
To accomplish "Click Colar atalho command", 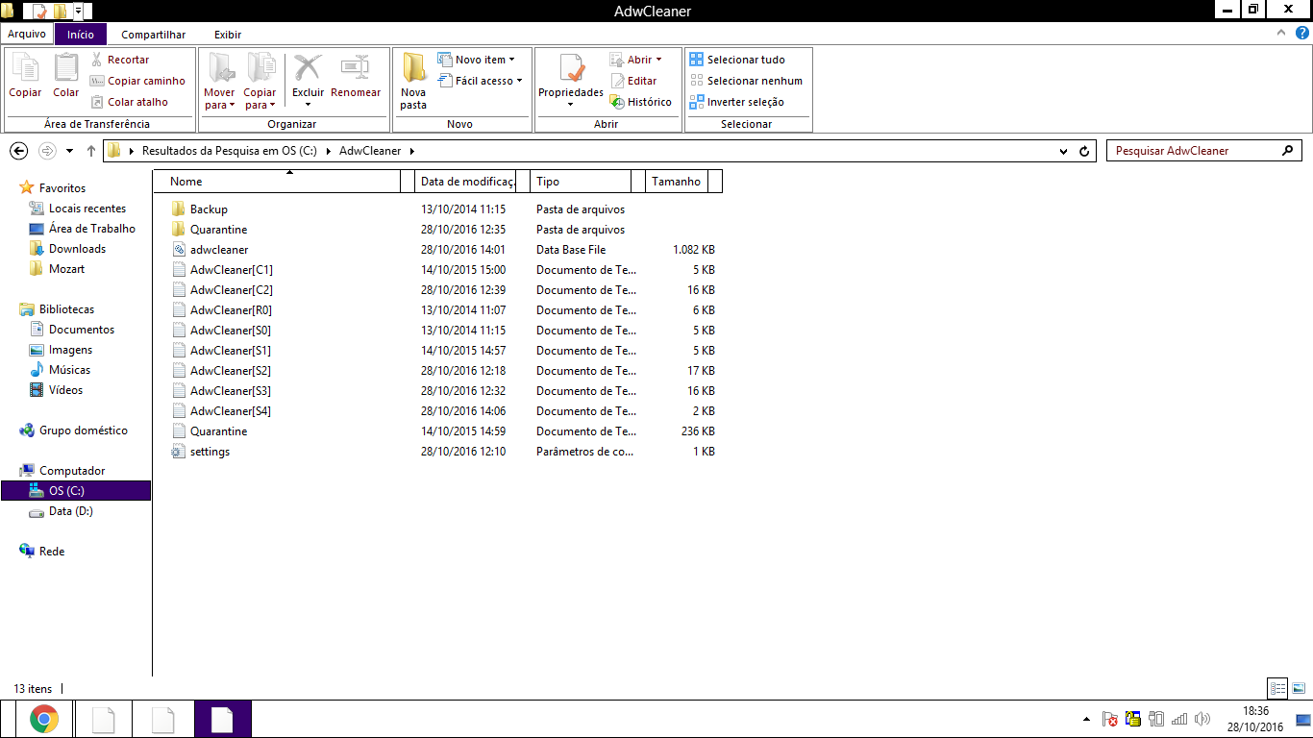I will coord(129,102).
